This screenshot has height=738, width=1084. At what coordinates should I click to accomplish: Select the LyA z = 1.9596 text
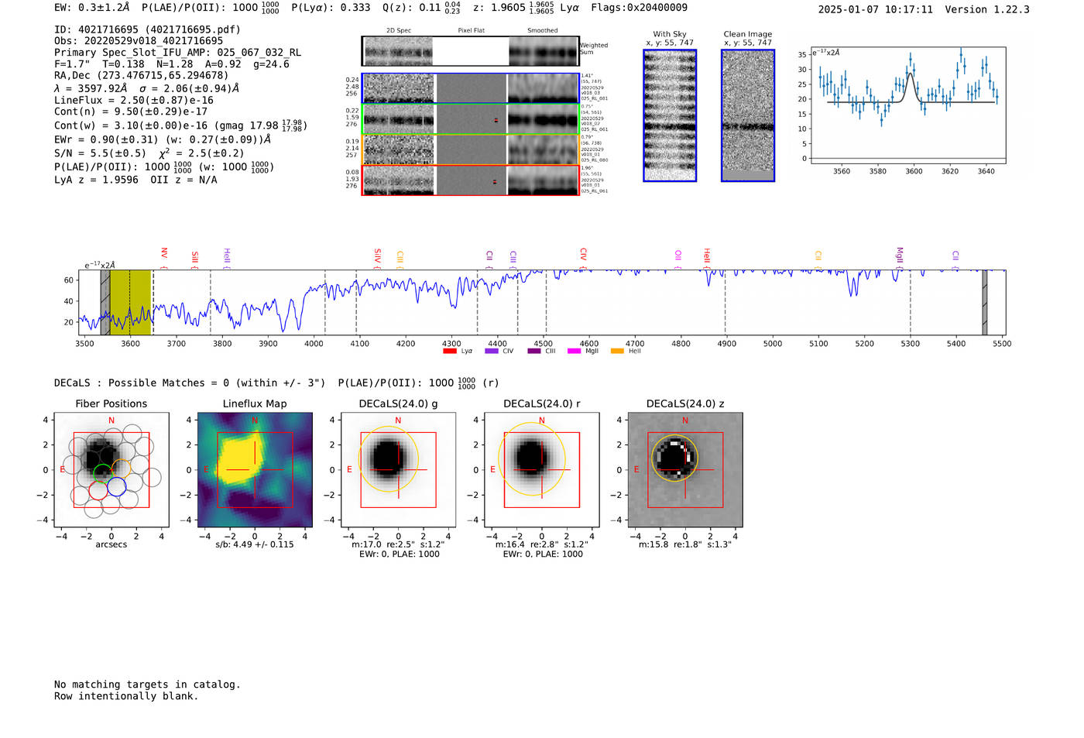coord(97,180)
